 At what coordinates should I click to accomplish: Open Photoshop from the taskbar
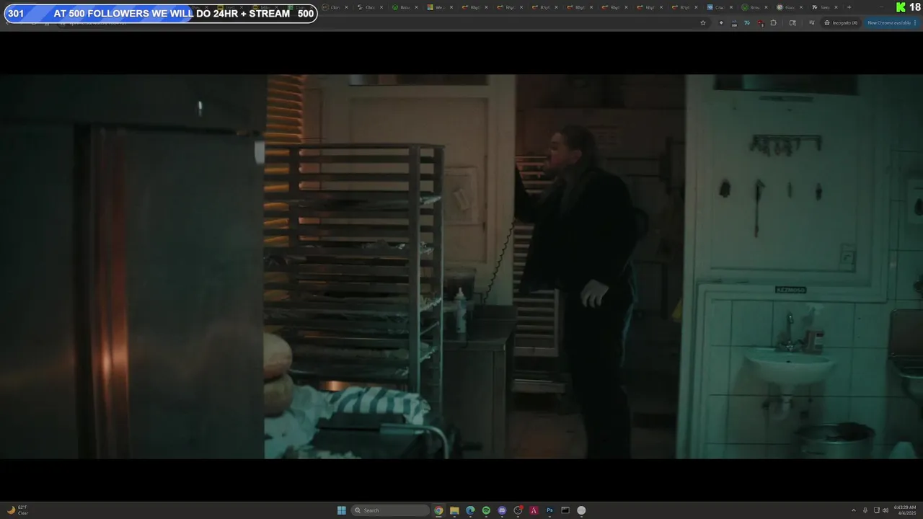click(549, 510)
